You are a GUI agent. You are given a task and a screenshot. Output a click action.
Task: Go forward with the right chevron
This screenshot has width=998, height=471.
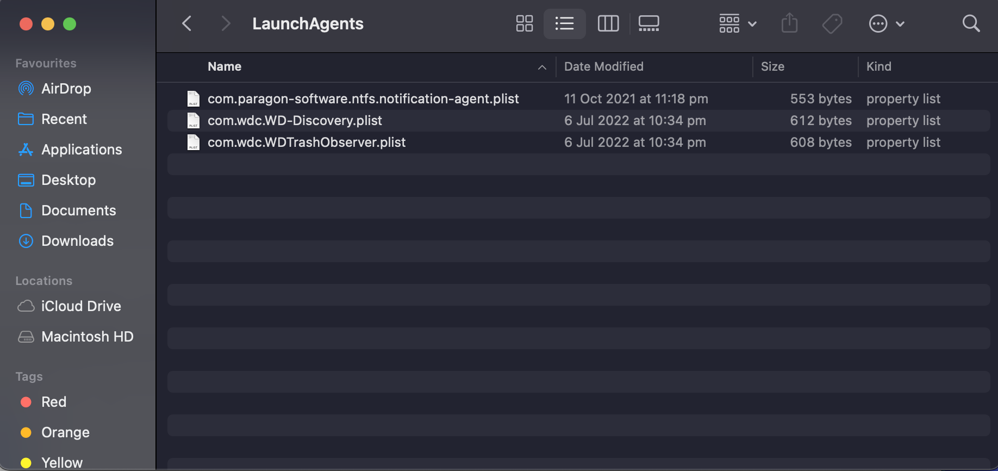tap(226, 23)
